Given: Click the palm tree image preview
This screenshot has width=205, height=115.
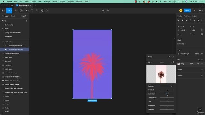Looking at the screenshot, I should (x=161, y=74).
